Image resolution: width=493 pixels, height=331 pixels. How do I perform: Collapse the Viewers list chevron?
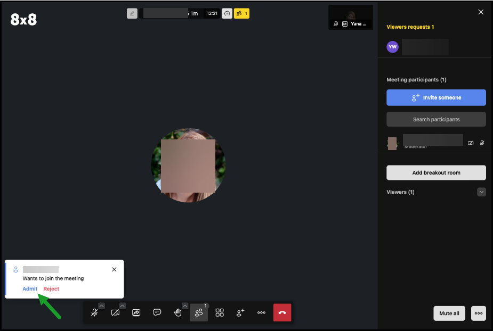(x=481, y=192)
